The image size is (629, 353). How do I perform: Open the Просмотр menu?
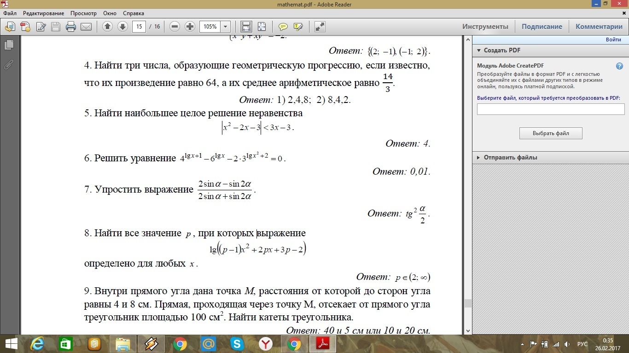coord(83,13)
